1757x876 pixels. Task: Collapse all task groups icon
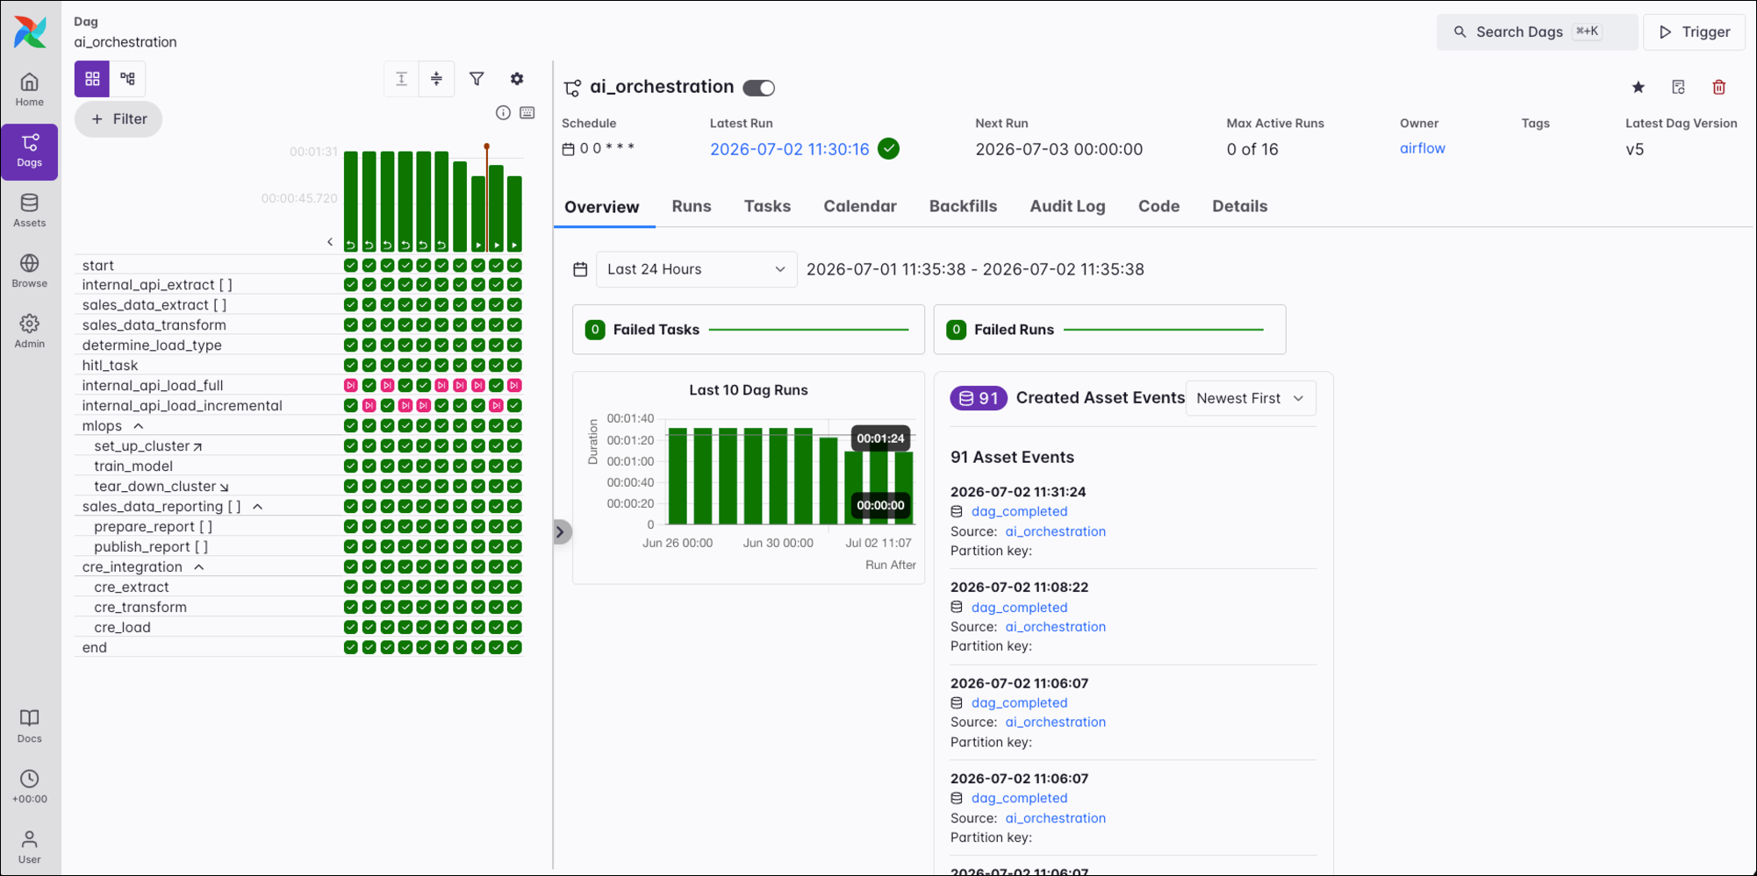[436, 79]
